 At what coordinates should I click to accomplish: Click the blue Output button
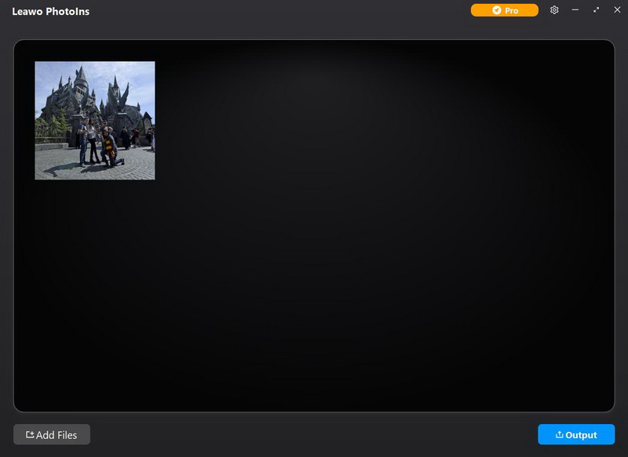tap(576, 434)
